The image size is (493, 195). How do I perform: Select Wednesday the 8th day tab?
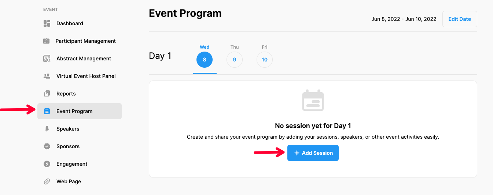205,60
